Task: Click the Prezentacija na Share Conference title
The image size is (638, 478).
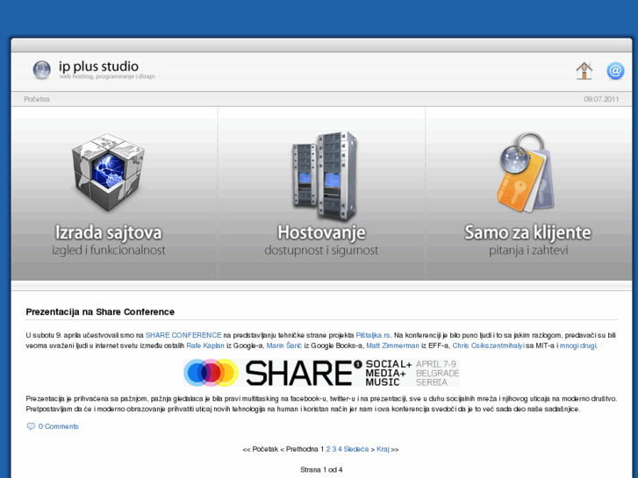Action: pyautogui.click(x=100, y=312)
